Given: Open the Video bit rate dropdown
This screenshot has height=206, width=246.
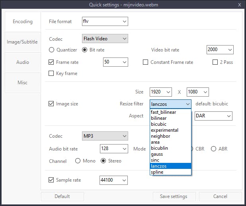Looking at the screenshot, I should [220, 50].
